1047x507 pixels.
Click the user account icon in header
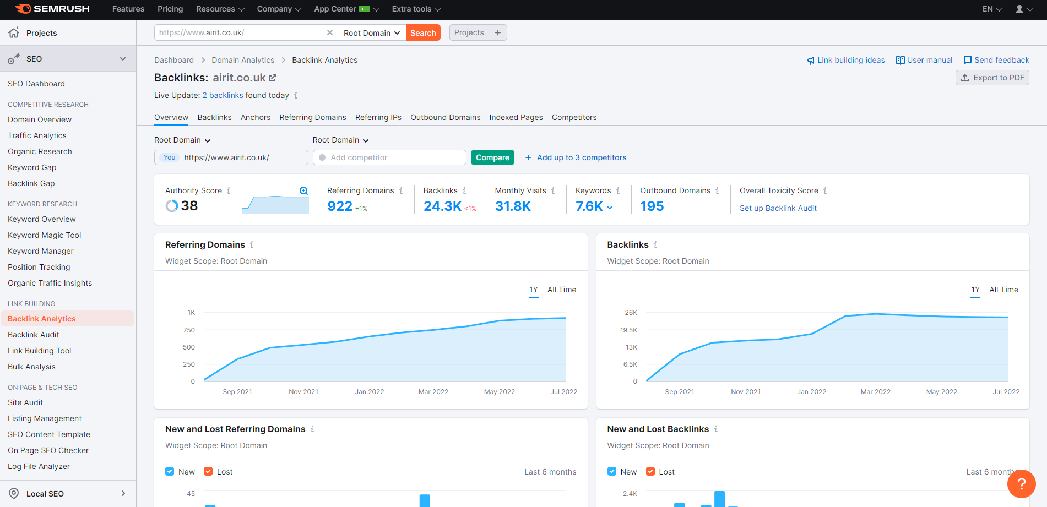(x=1019, y=9)
